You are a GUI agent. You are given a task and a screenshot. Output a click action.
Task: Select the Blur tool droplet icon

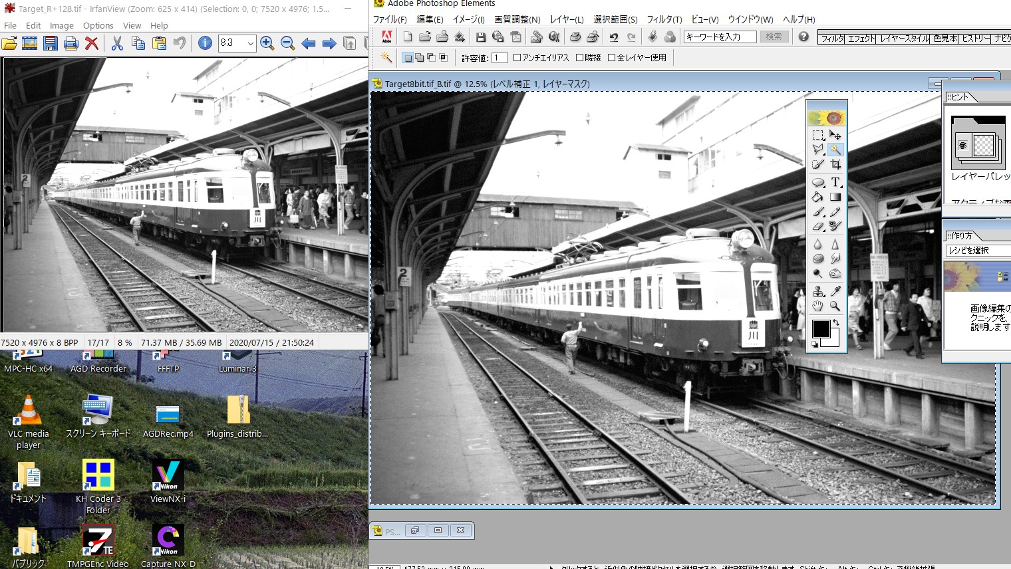click(x=818, y=244)
